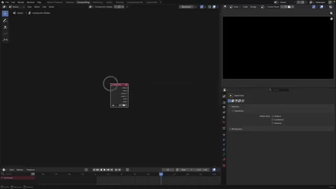The width and height of the screenshot is (336, 189).
Task: Select the Mute Links tool
Action: pos(5,34)
